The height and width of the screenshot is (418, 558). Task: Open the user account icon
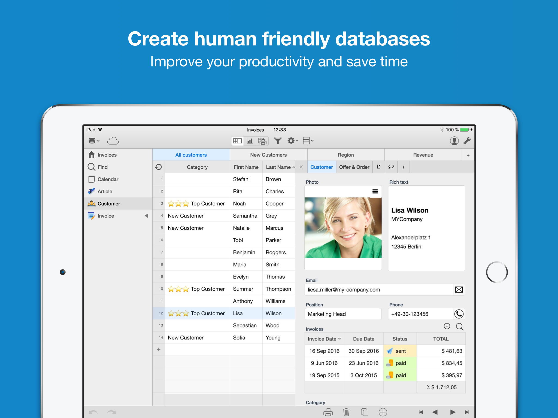pos(454,141)
